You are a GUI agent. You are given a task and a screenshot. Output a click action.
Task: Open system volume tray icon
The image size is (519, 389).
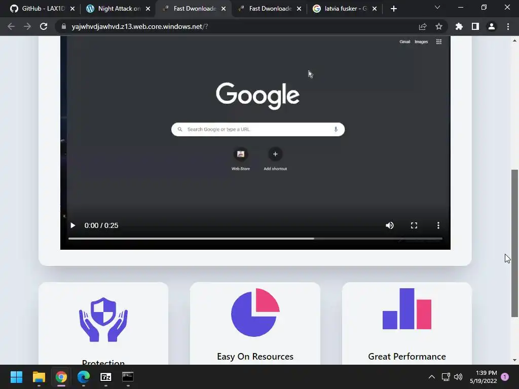[458, 377]
